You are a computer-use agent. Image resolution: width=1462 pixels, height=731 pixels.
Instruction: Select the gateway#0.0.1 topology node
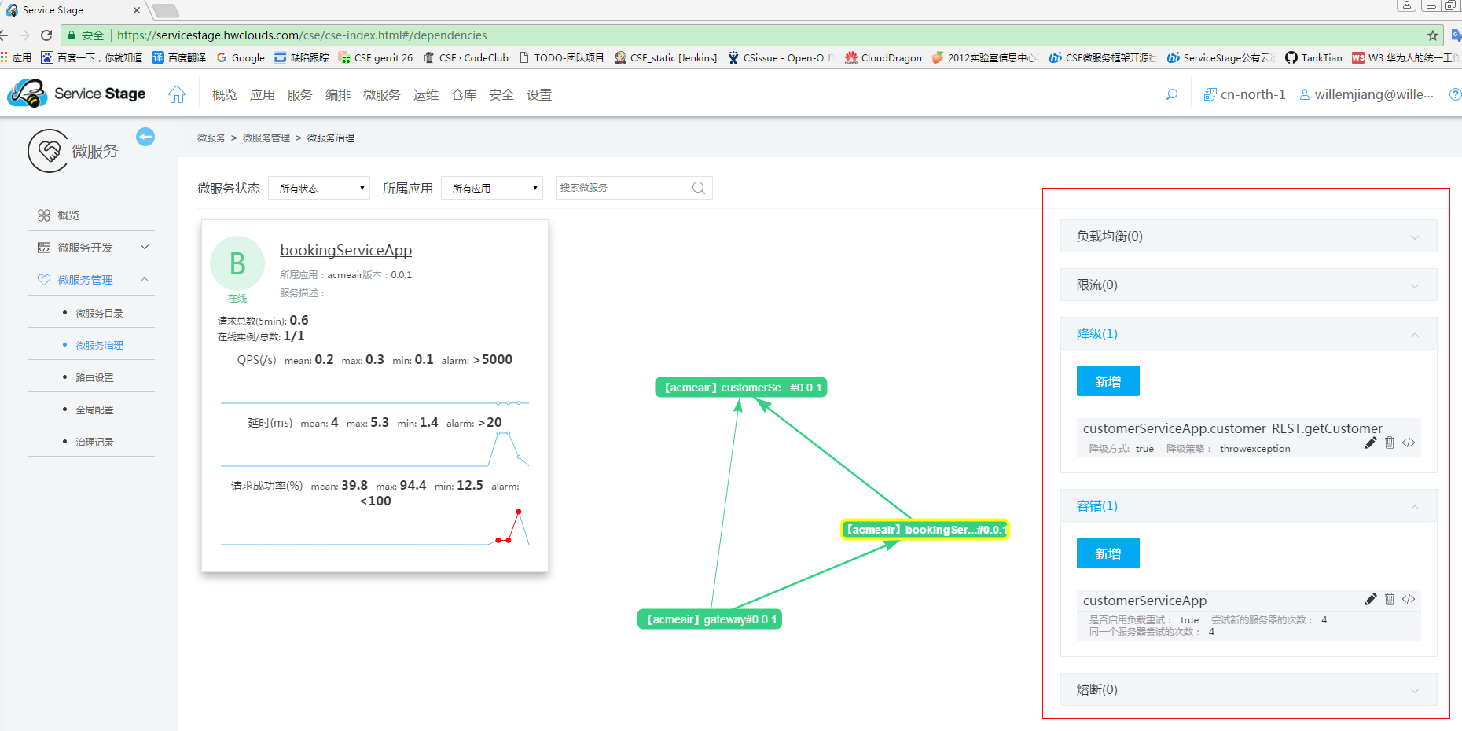coord(710,619)
